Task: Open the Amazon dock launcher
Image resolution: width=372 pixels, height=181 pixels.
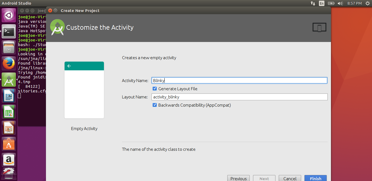Action: 9,160
